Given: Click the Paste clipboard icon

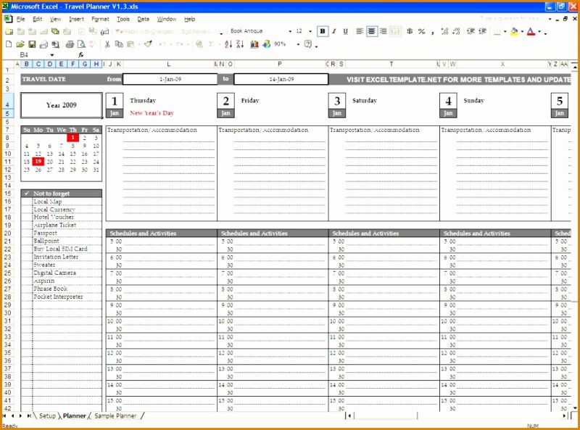Looking at the screenshot, I should tap(130, 44).
